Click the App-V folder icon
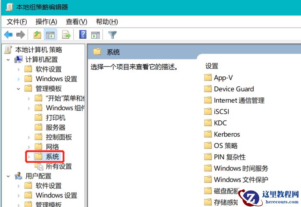Screen dimensions: 301x207 (208, 78)
